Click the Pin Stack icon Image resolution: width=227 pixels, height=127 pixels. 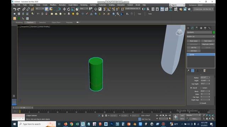[188, 71]
